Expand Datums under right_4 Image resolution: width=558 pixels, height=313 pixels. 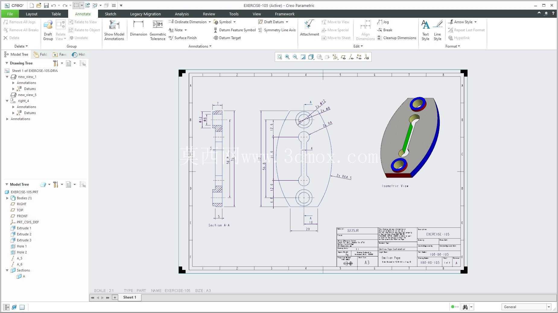coord(13,113)
